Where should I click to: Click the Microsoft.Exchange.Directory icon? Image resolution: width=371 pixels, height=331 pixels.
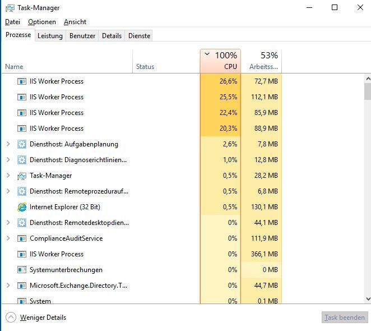22,286
